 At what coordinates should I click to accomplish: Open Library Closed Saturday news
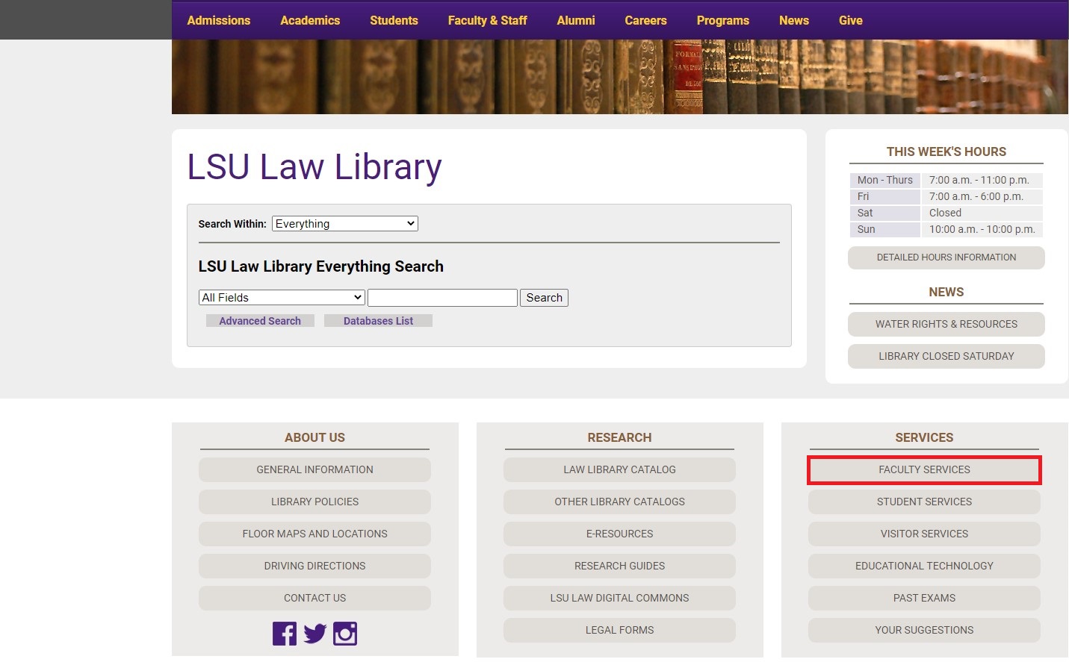coord(946,356)
